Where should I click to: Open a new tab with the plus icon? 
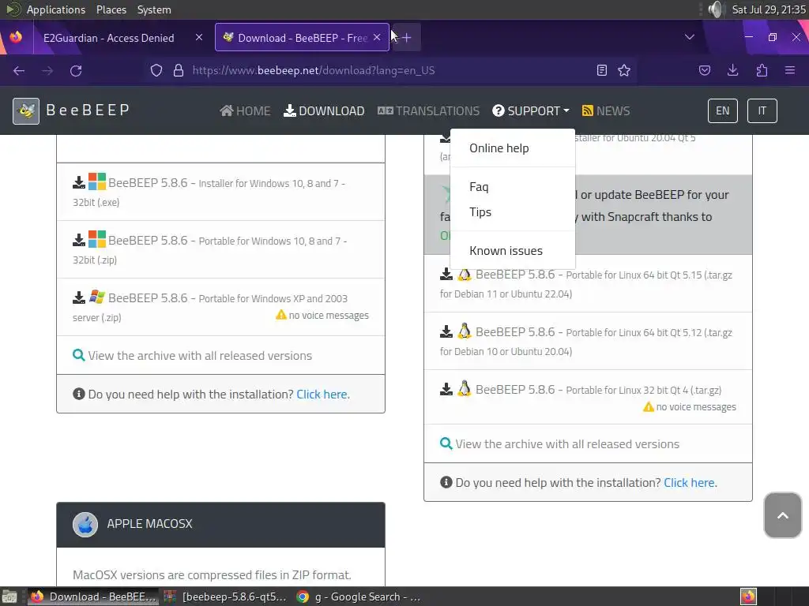coord(407,38)
